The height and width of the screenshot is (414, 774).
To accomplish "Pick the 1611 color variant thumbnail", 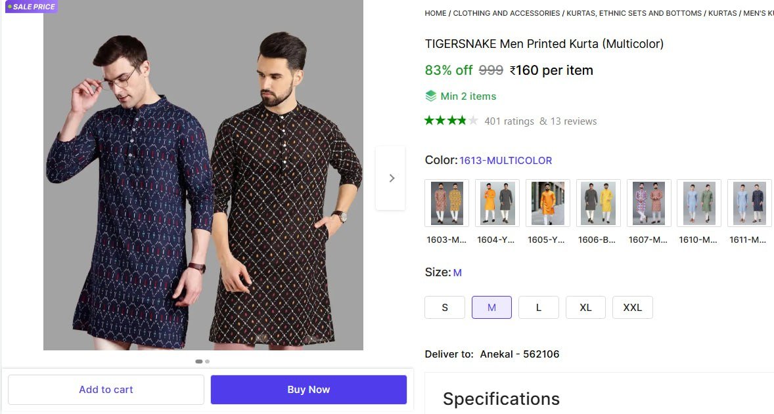I will pyautogui.click(x=748, y=203).
